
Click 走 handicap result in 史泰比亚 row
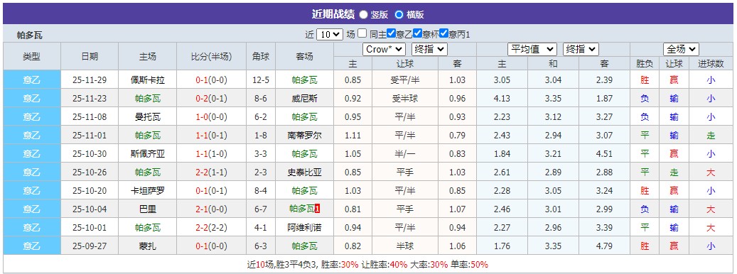[674, 172]
